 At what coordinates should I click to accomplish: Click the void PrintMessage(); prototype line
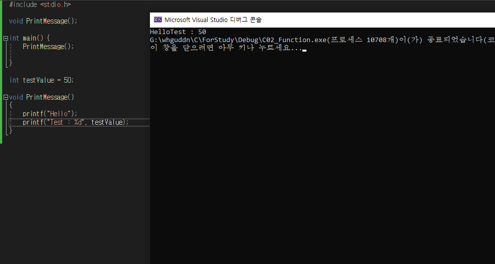tap(43, 21)
